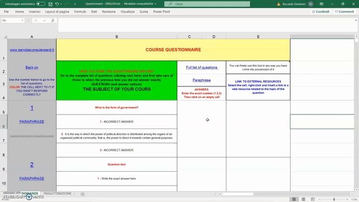Switch to Page Layout view icon
The width and height of the screenshot is (359, 202).
click(x=303, y=199)
